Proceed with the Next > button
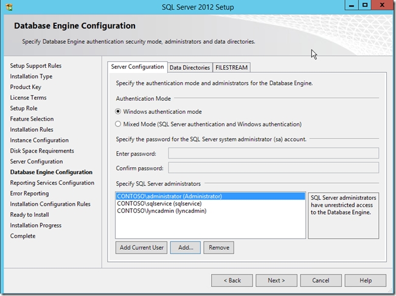This screenshot has height=296, width=396. (276, 280)
